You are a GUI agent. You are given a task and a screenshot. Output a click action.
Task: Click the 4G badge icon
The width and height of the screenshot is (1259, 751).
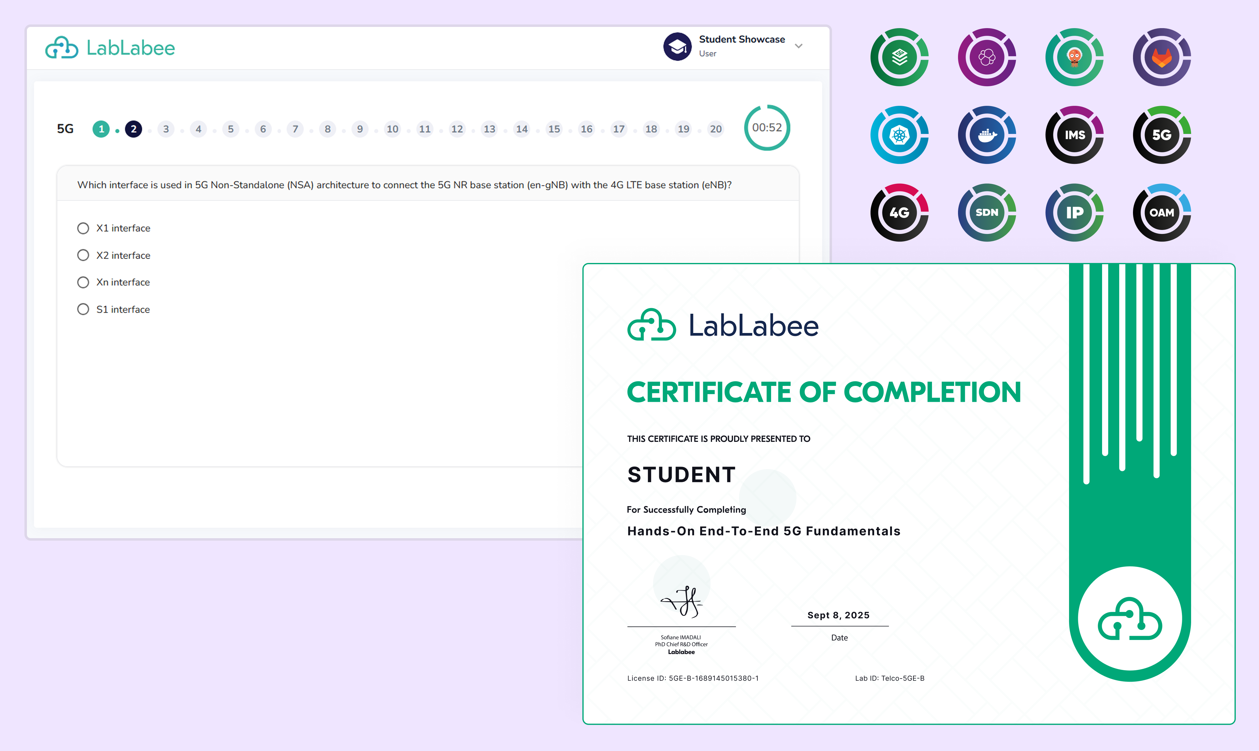(x=899, y=213)
